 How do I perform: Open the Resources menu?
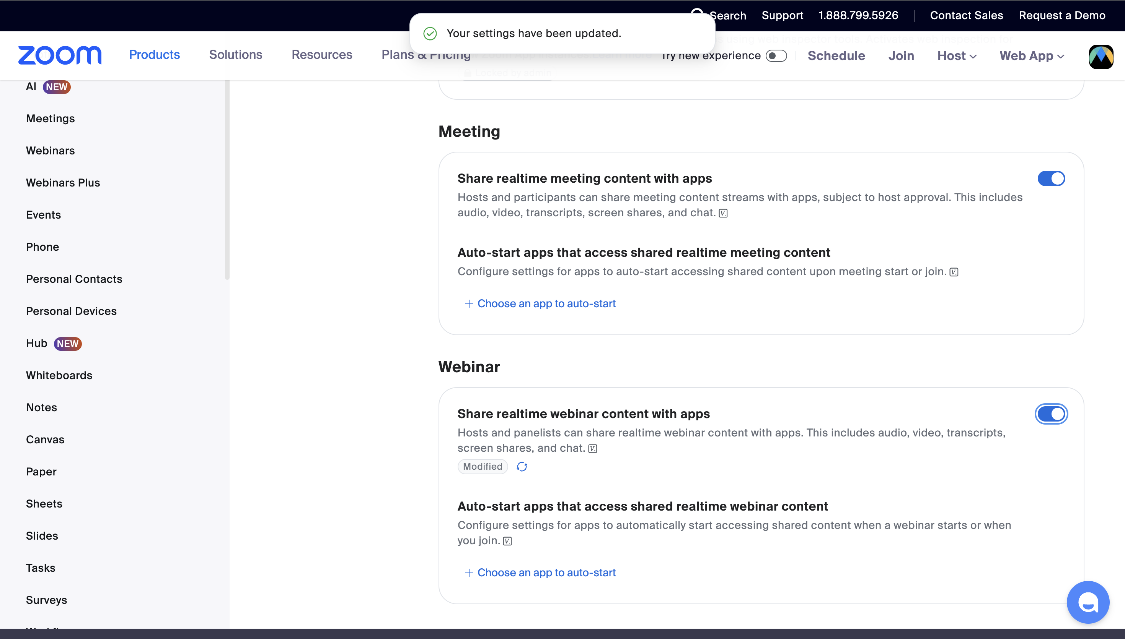click(x=322, y=54)
